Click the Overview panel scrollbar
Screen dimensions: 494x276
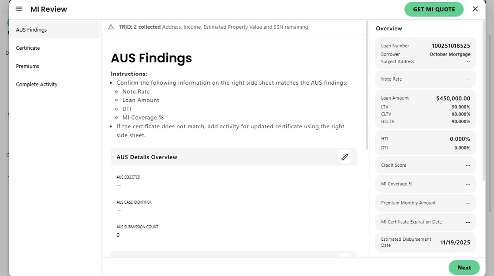pyautogui.click(x=484, y=101)
